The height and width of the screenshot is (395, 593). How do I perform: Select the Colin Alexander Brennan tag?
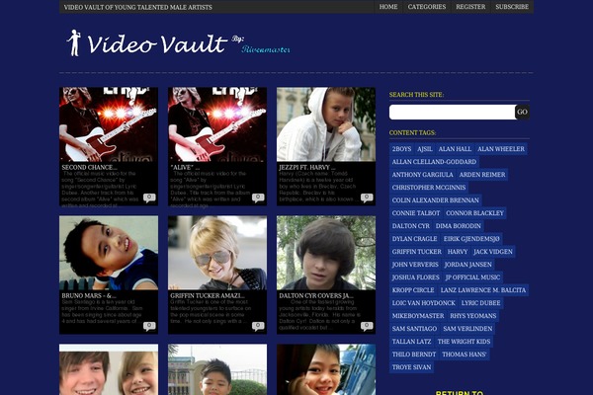(435, 200)
